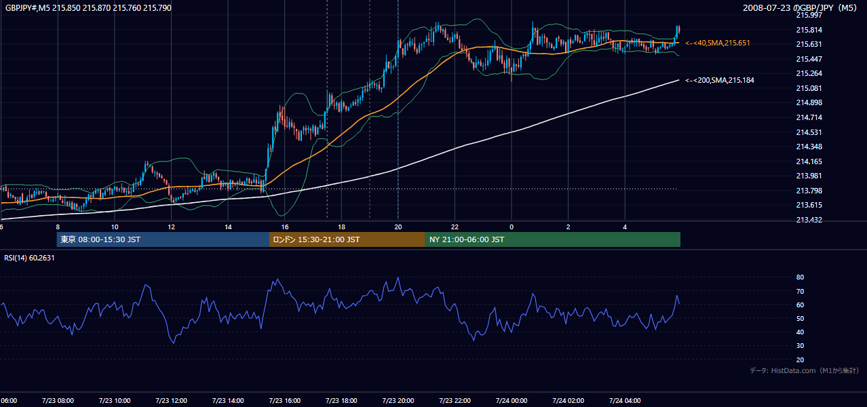
Task: Click the hour marker 14 under the price chart
Action: tap(228, 227)
